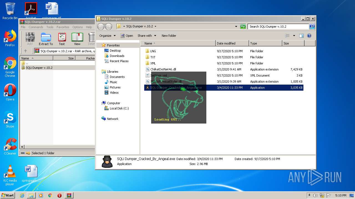The height and width of the screenshot is (199, 355).
Task: Select SQLi Dumper v.10.2 folder in WinRAR
Action: tap(39, 68)
